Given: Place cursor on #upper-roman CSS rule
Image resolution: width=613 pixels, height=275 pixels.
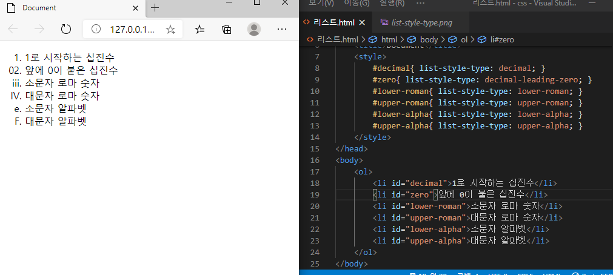Looking at the screenshot, I should click(477, 103).
